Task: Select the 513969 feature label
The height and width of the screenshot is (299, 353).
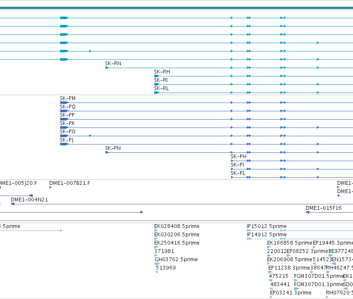Action: click(x=166, y=268)
